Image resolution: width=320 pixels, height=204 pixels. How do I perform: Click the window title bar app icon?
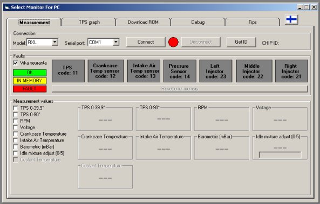click(x=7, y=8)
